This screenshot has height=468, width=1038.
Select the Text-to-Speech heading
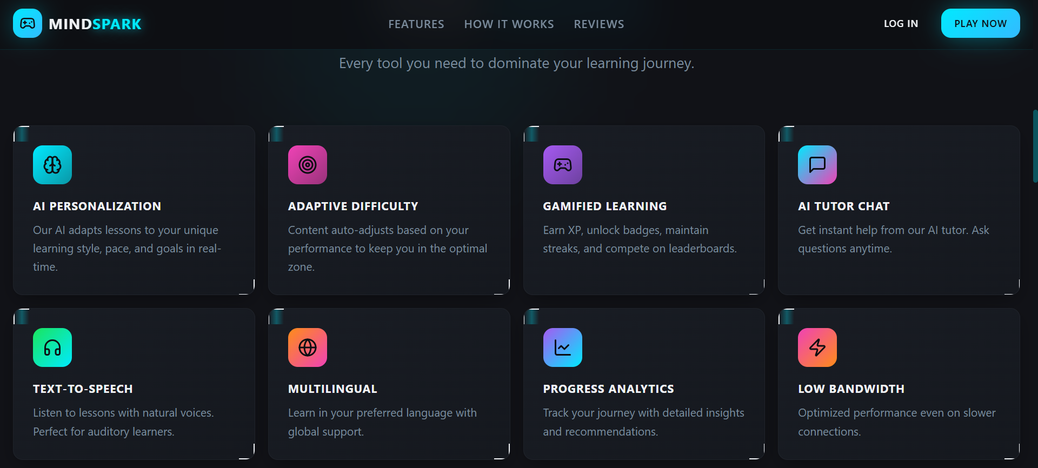(83, 389)
